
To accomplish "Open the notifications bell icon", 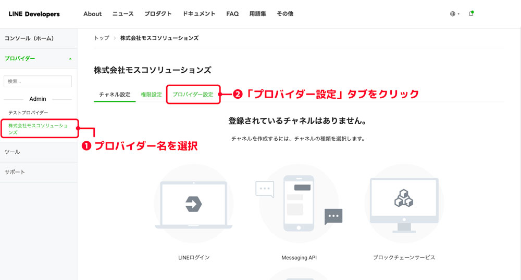I will click(471, 14).
